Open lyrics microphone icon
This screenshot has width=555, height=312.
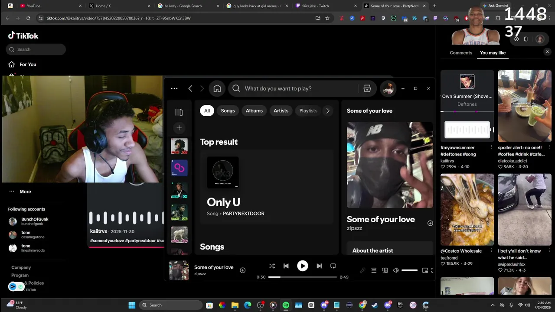point(363,270)
